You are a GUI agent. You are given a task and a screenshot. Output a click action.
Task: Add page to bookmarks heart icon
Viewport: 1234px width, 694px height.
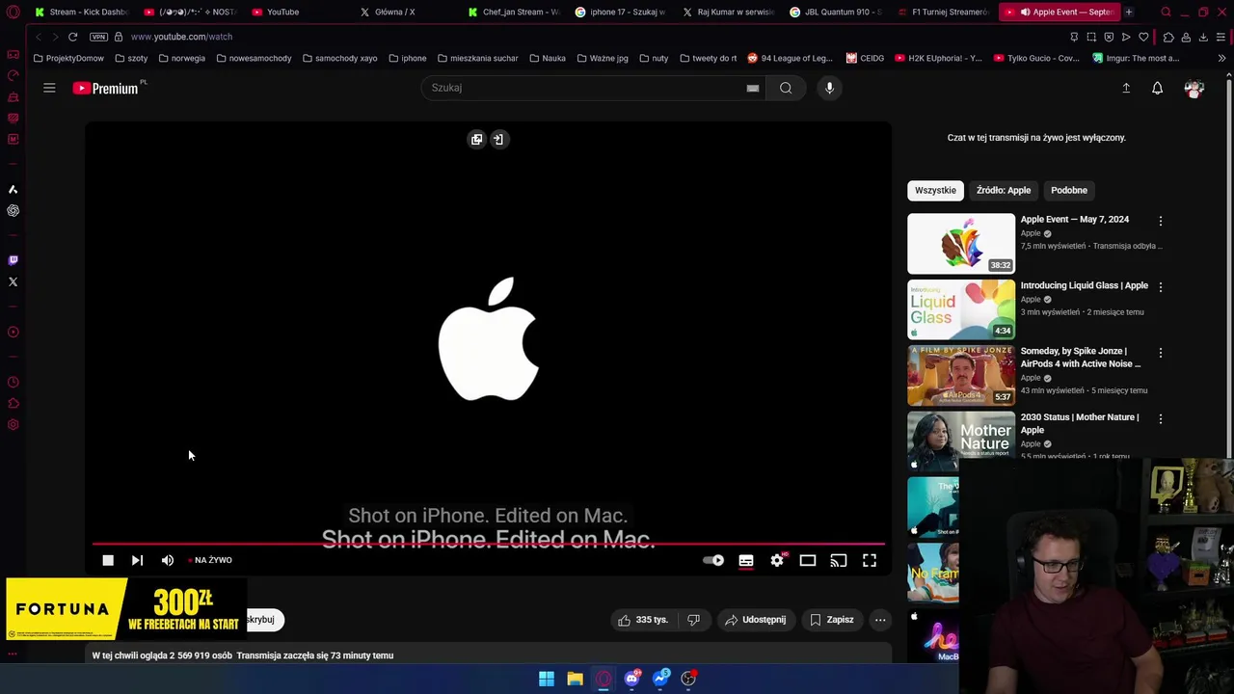(1143, 37)
